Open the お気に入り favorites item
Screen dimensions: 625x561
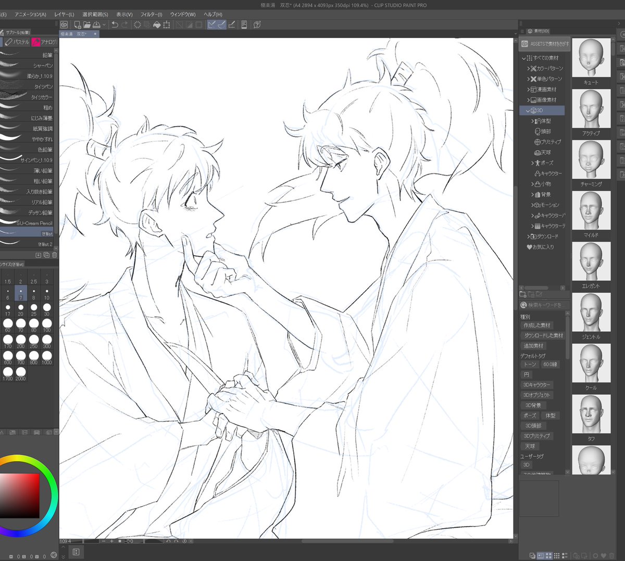[540, 247]
